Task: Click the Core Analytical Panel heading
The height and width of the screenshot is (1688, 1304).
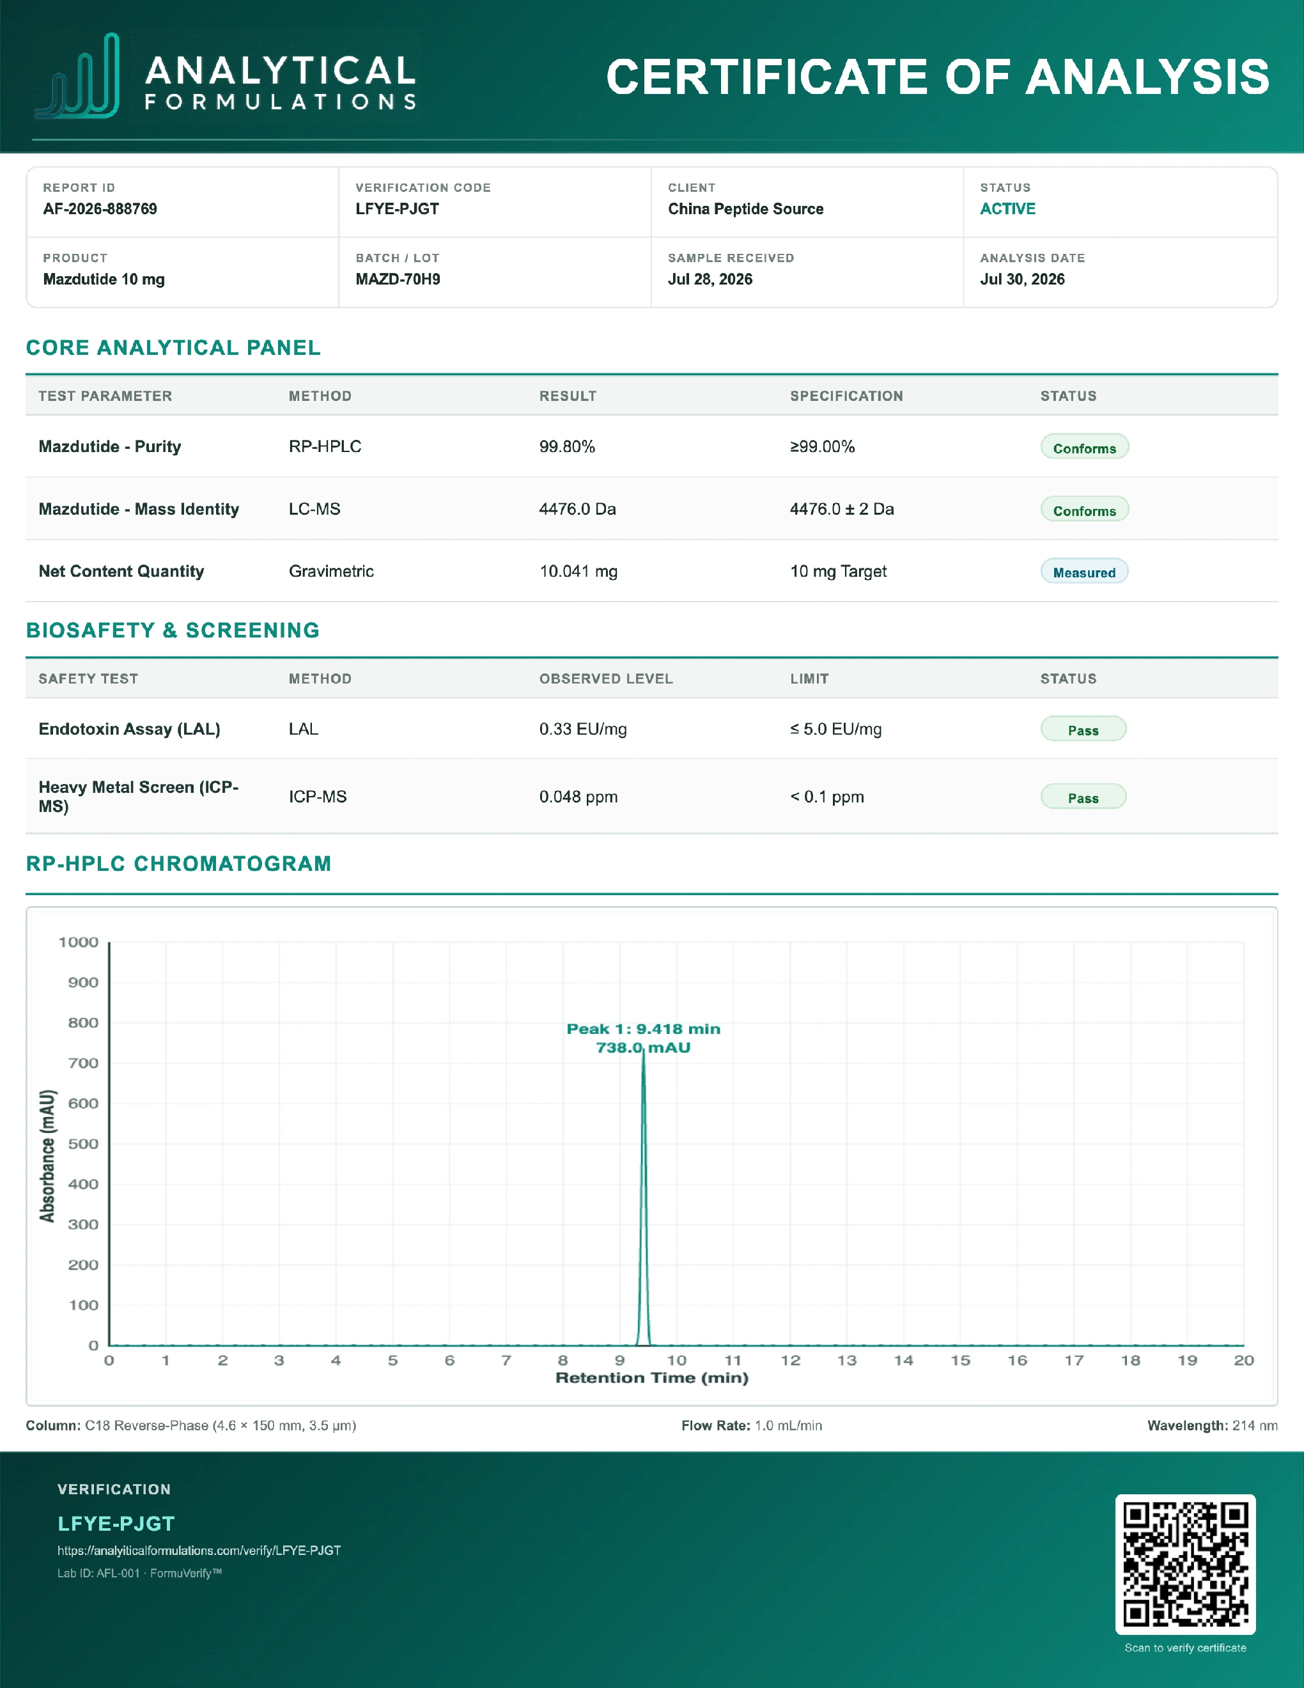Action: tap(173, 348)
